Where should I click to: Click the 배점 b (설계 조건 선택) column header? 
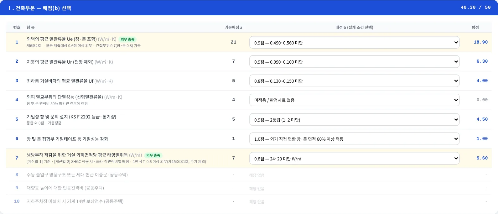pyautogui.click(x=354, y=27)
